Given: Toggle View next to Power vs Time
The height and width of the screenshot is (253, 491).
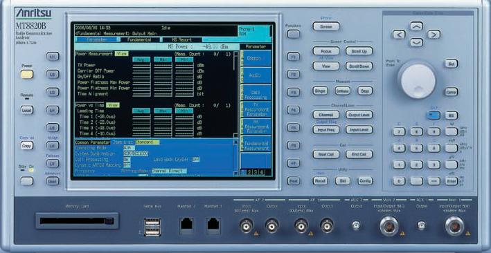Looking at the screenshot, I should click(112, 105).
